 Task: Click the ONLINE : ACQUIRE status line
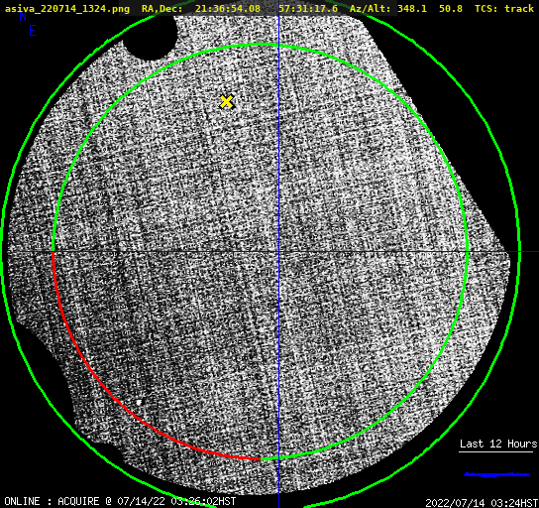coord(120,501)
